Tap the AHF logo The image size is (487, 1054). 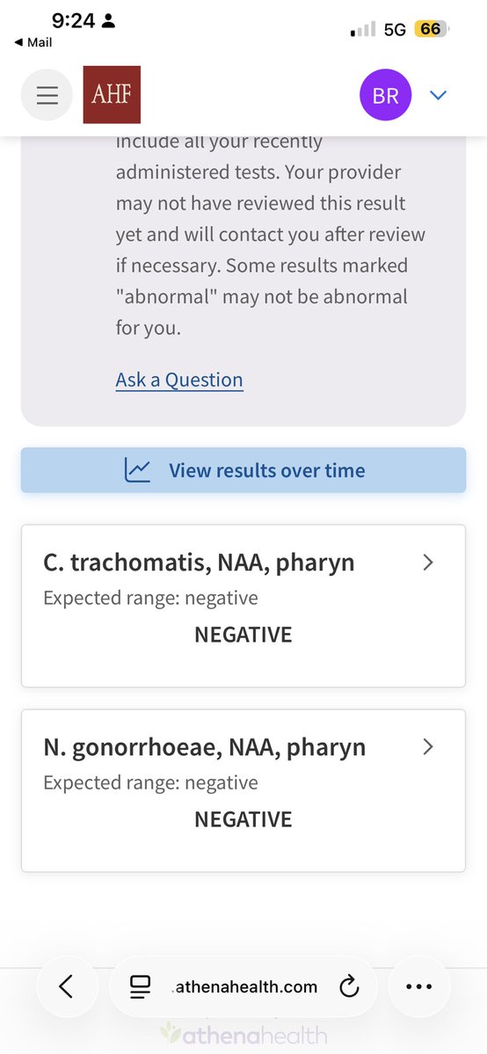[112, 95]
